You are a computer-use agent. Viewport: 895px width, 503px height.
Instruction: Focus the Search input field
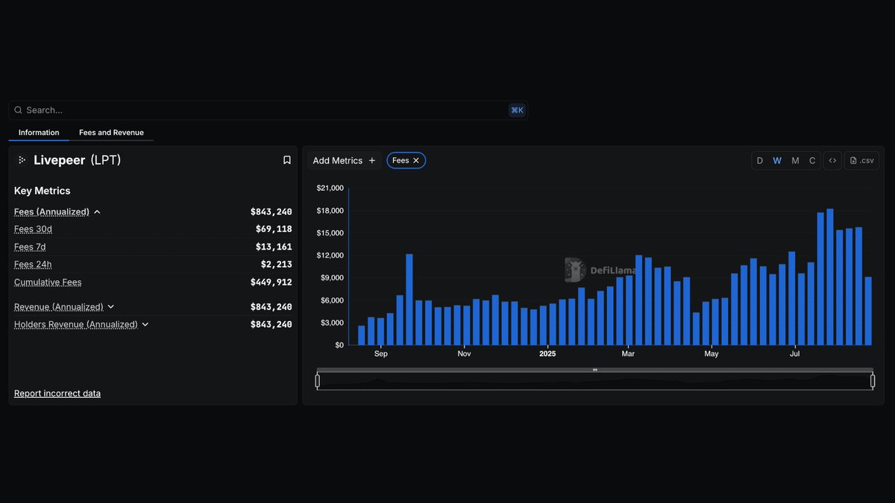point(268,110)
